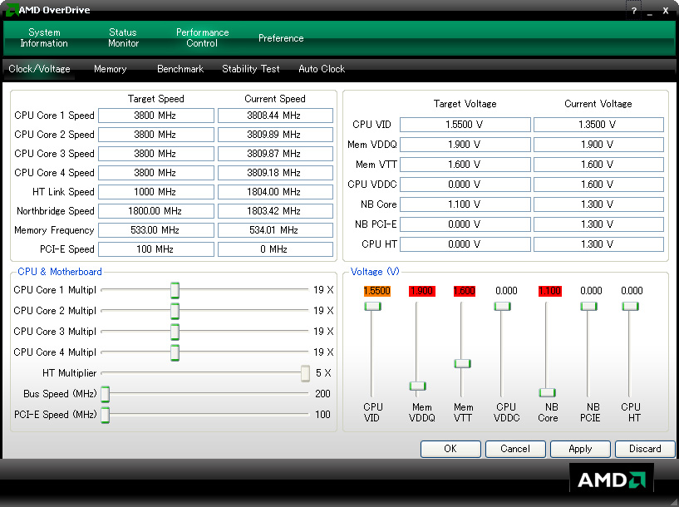Screen dimensions: 679x507
Task: Click the CPU Core 1 target speed field
Action: click(156, 116)
